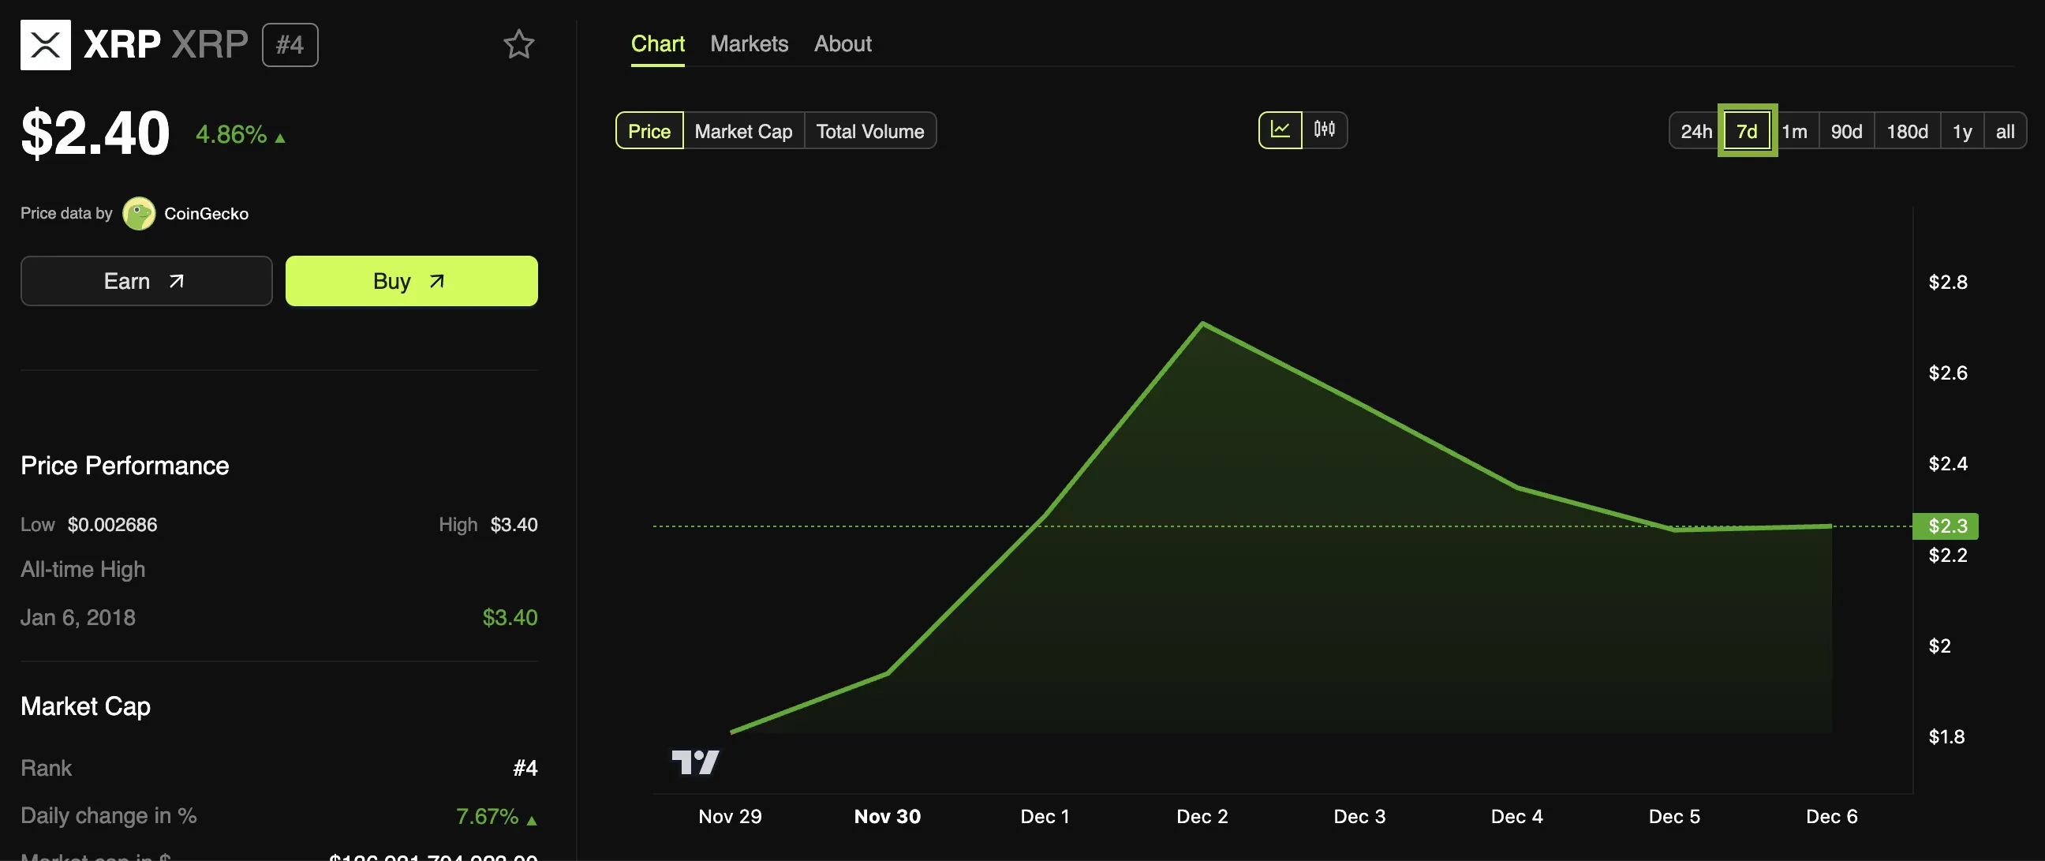
Task: Select the 24h time range
Action: [x=1695, y=129]
